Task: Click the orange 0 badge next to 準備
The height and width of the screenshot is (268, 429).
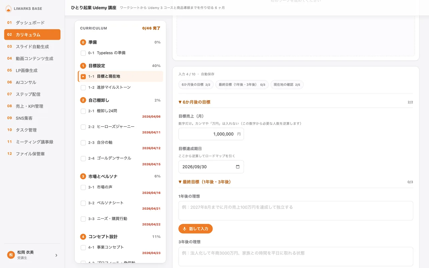Action: click(x=83, y=42)
